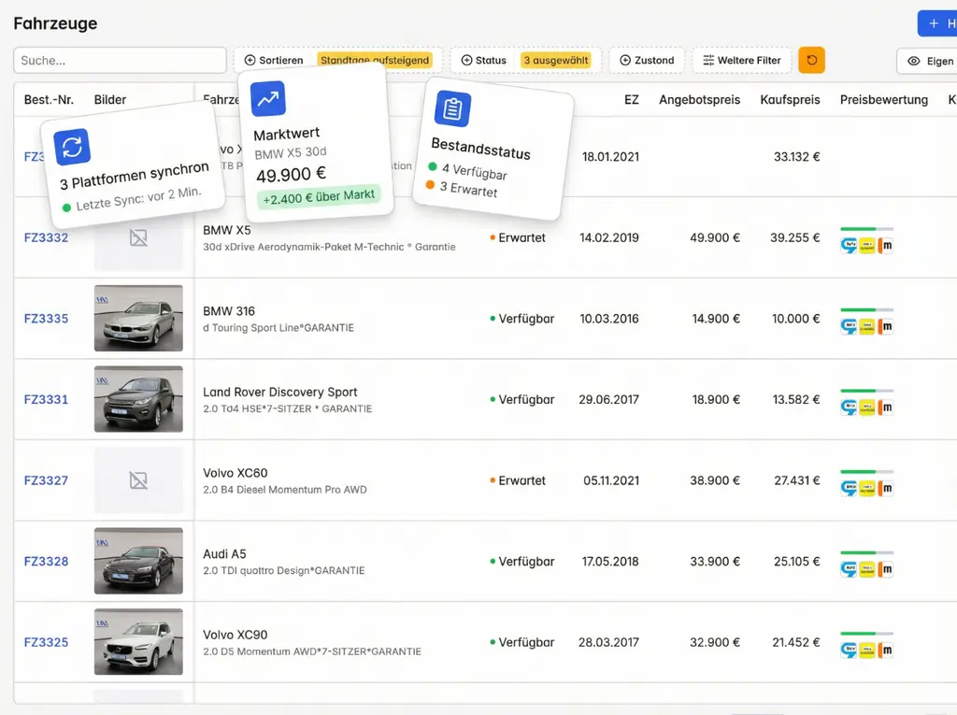Click the orange reset filters icon
This screenshot has height=715, width=957.
tap(811, 61)
